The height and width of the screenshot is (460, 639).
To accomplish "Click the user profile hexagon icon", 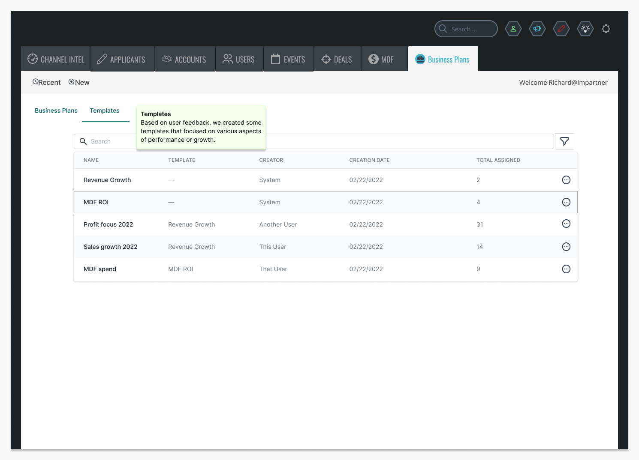I will pyautogui.click(x=513, y=29).
